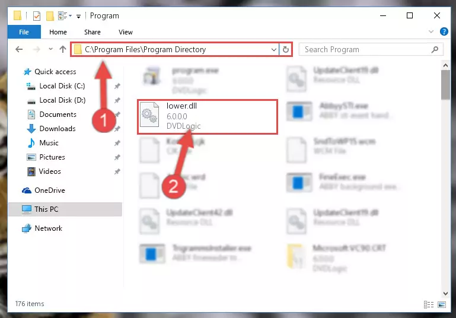Click the pin icon beside Videos

[x=117, y=171]
